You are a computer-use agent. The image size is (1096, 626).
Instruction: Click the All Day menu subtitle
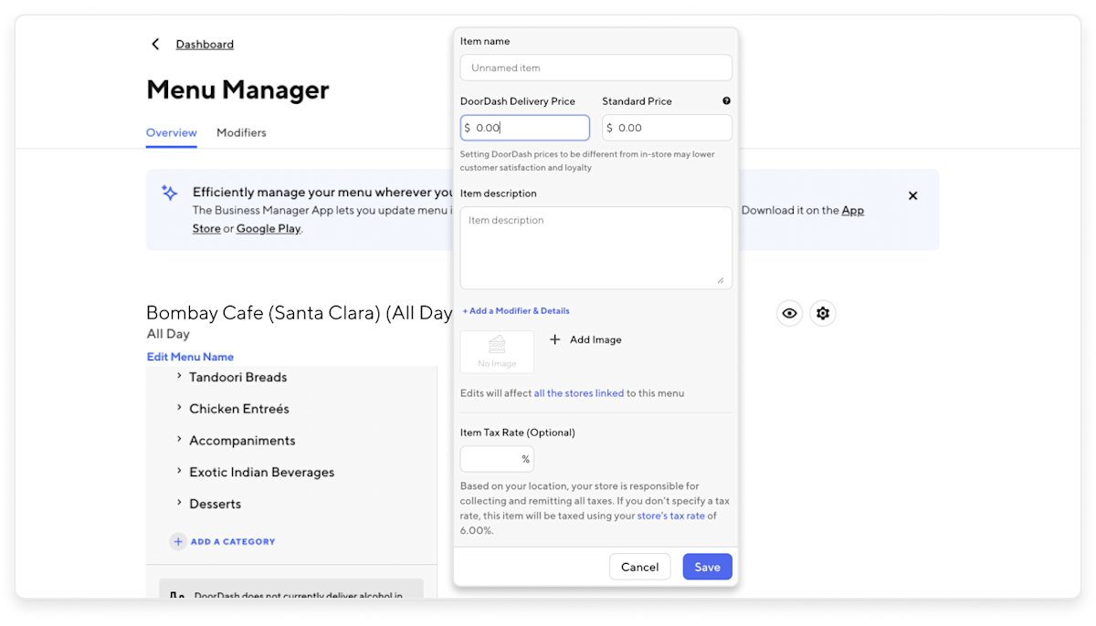click(x=168, y=334)
